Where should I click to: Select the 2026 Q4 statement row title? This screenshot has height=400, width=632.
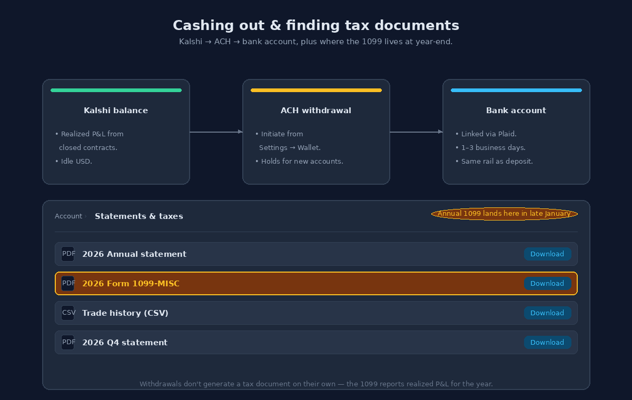click(x=125, y=343)
